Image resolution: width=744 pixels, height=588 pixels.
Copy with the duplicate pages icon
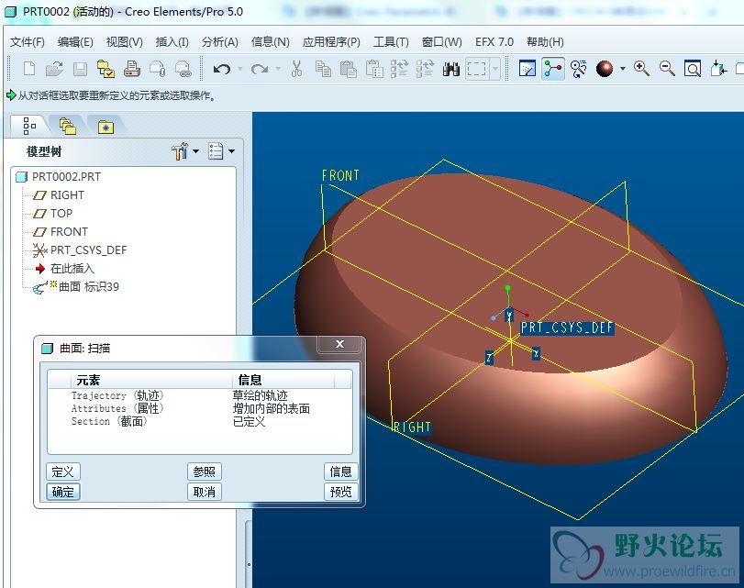[x=323, y=70]
